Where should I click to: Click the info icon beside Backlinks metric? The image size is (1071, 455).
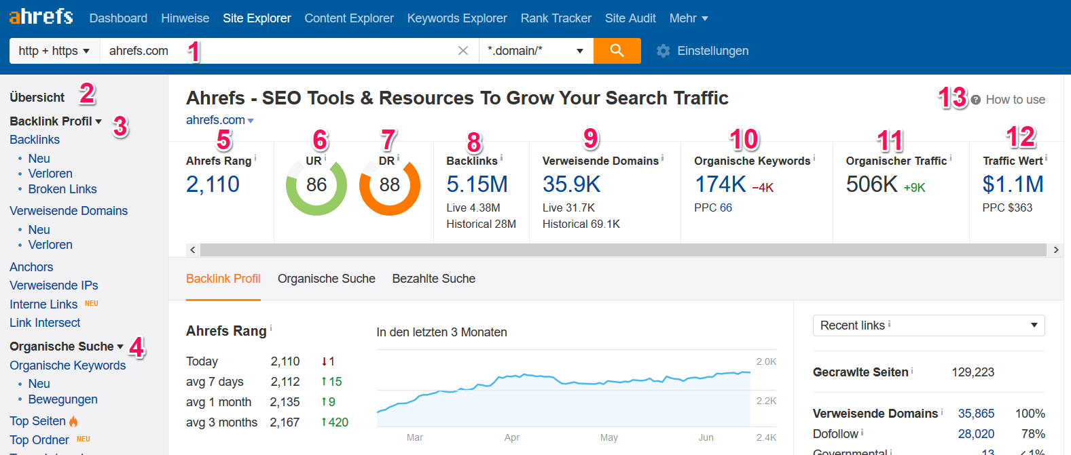[501, 158]
